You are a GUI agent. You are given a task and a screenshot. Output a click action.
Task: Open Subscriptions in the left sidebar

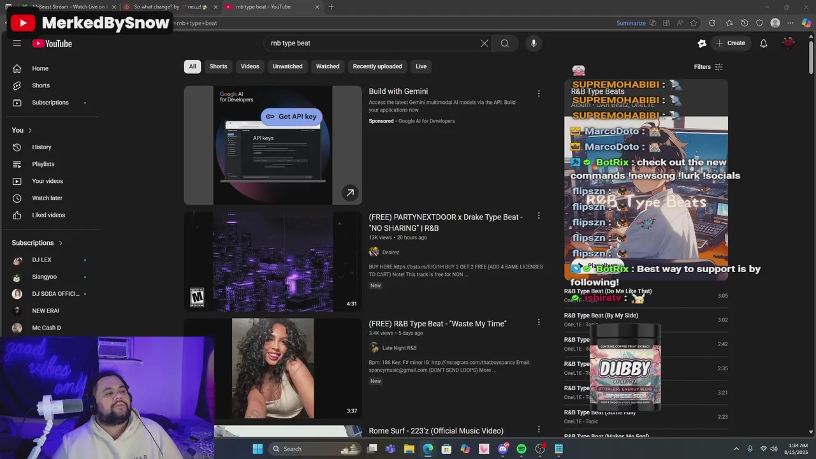click(51, 103)
